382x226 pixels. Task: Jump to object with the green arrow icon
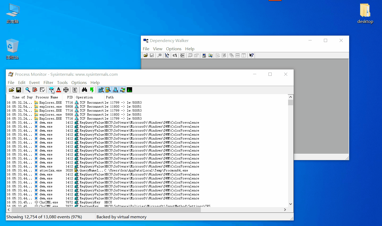(92, 90)
